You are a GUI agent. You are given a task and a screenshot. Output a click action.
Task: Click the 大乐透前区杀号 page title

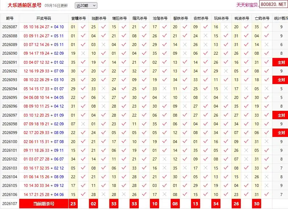(x=24, y=5)
